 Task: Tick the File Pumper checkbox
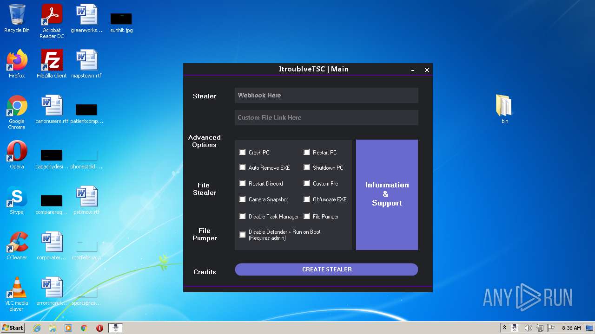point(307,216)
